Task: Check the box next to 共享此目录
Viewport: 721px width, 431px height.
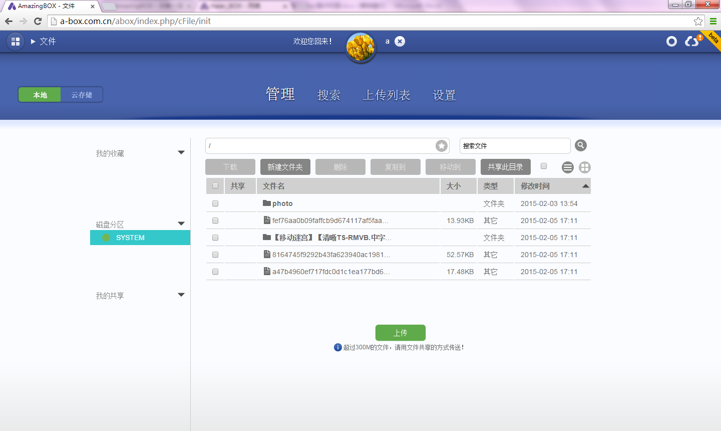Action: click(544, 166)
